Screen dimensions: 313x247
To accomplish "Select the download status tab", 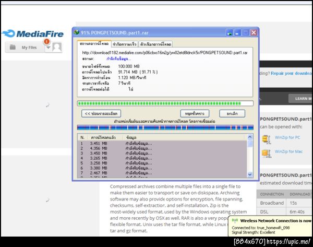I will pyautogui.click(x=94, y=44).
